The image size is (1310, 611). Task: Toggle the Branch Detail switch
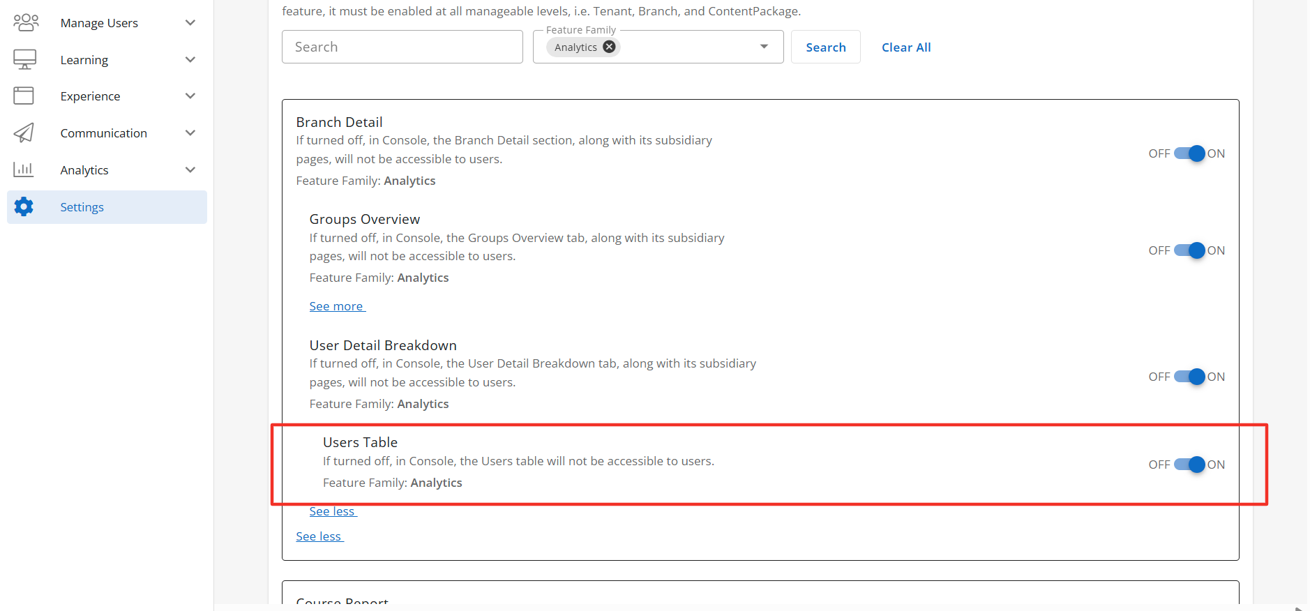(1189, 153)
